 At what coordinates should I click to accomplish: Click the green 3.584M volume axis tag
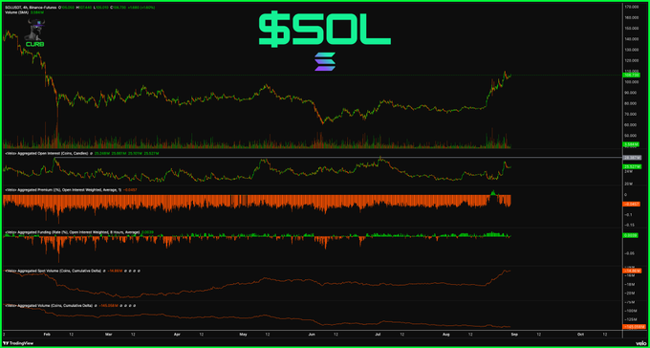coord(631,144)
